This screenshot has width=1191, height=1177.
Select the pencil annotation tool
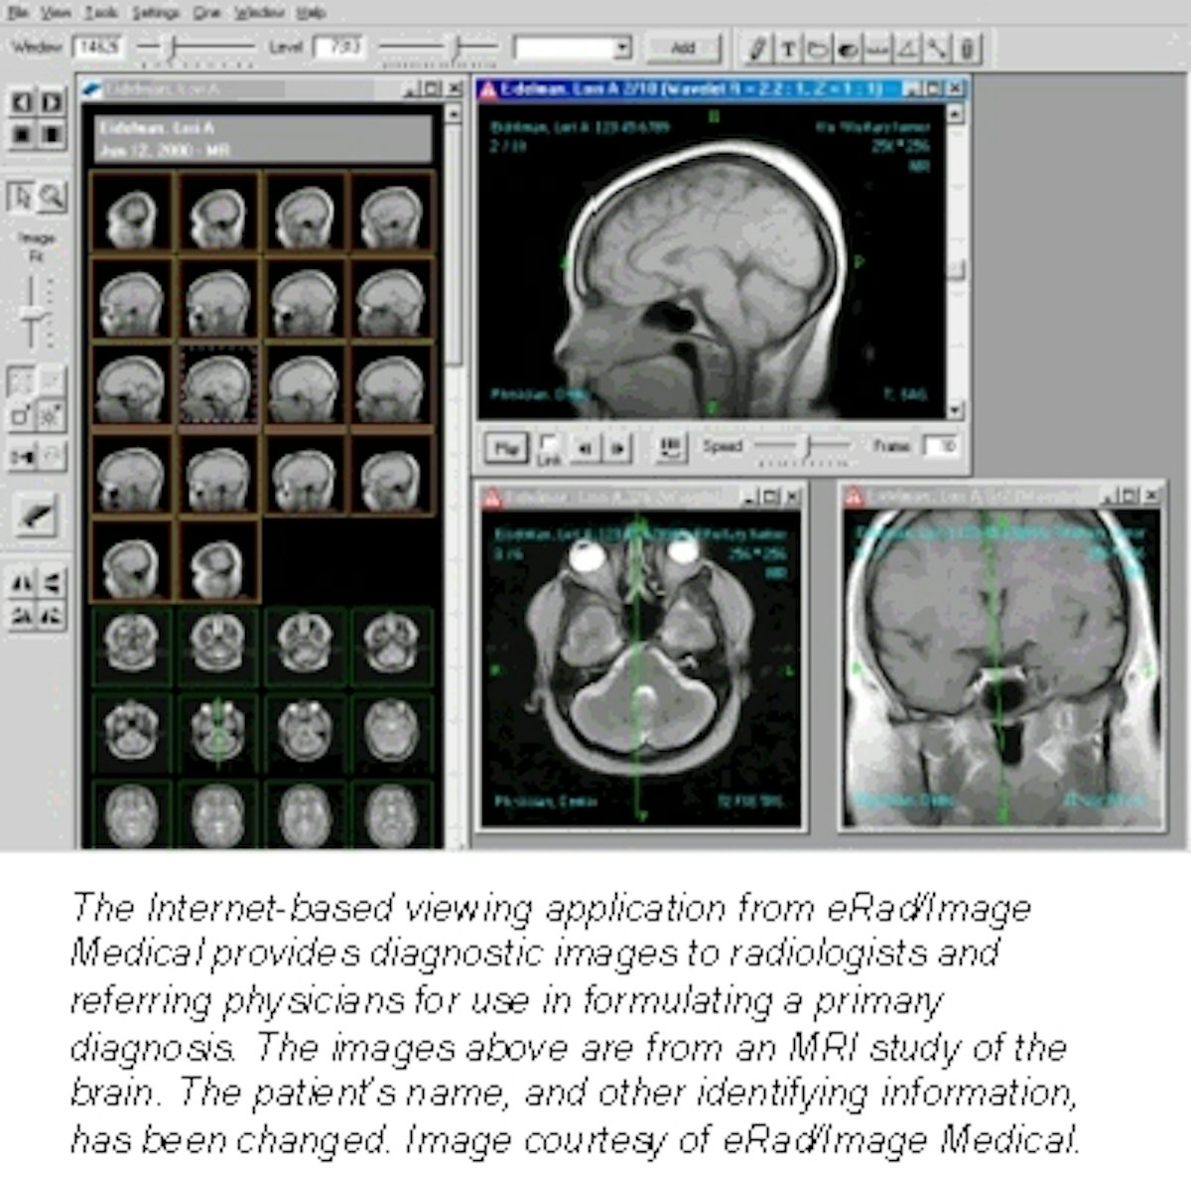coord(756,47)
